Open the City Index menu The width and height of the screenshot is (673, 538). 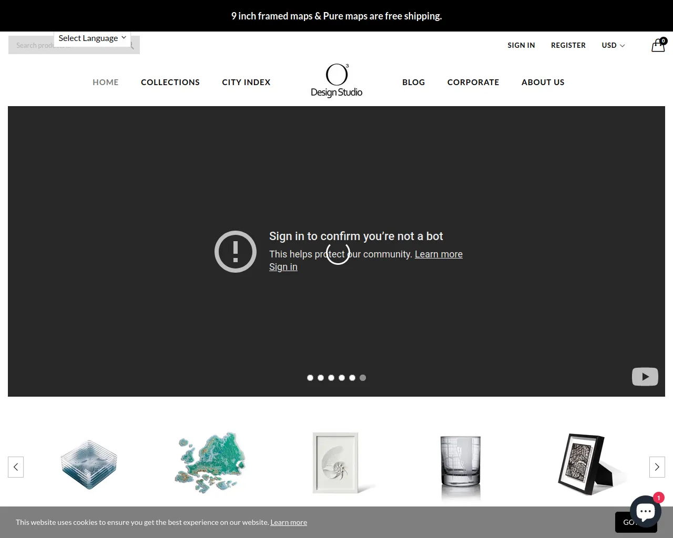[x=246, y=82]
